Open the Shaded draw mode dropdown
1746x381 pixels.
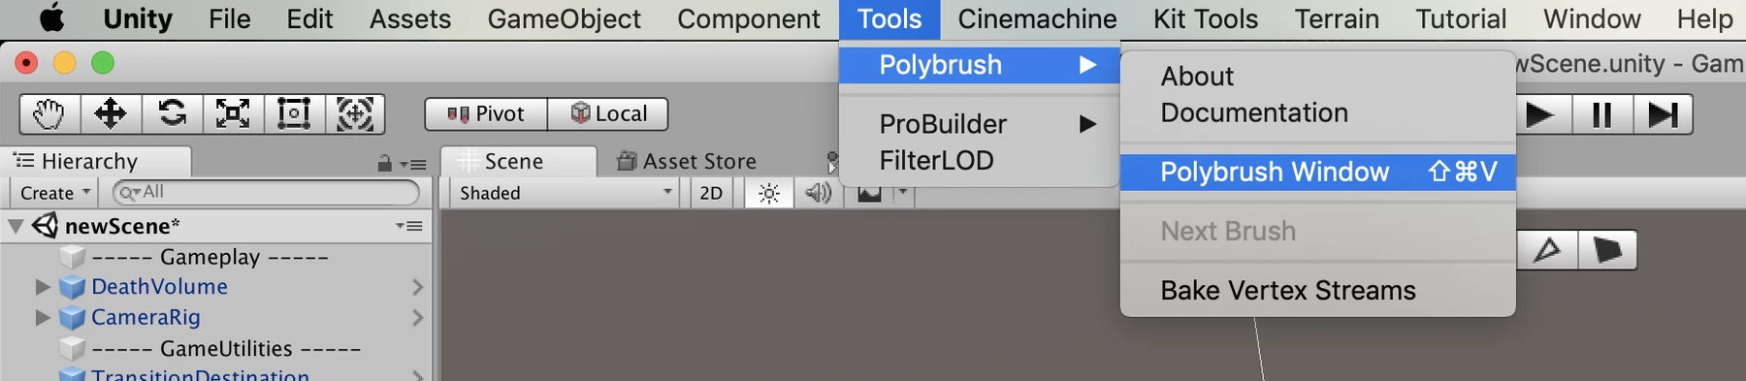click(x=566, y=193)
